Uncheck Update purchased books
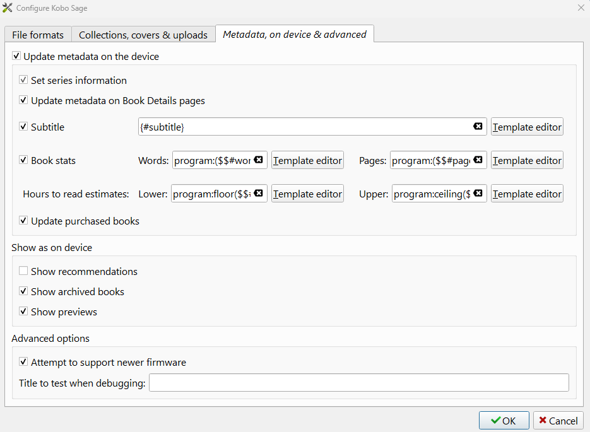 point(23,221)
